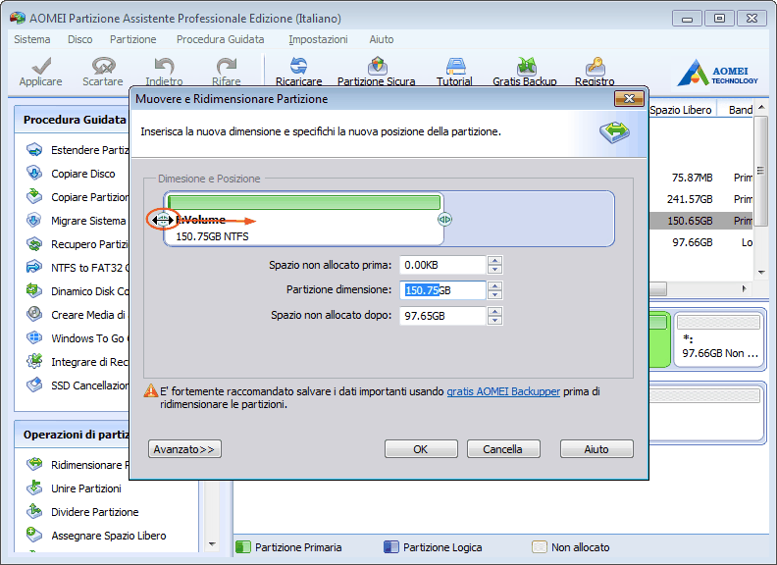Select Dividere Partizione operation
777x565 pixels.
click(x=34, y=511)
